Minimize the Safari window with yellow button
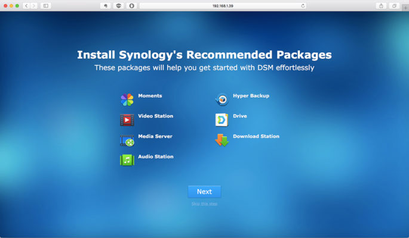Image resolution: width=409 pixels, height=238 pixels. 11,6
